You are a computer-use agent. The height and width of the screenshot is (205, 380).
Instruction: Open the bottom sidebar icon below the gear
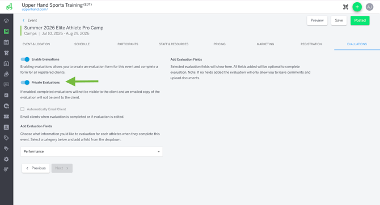click(6, 169)
